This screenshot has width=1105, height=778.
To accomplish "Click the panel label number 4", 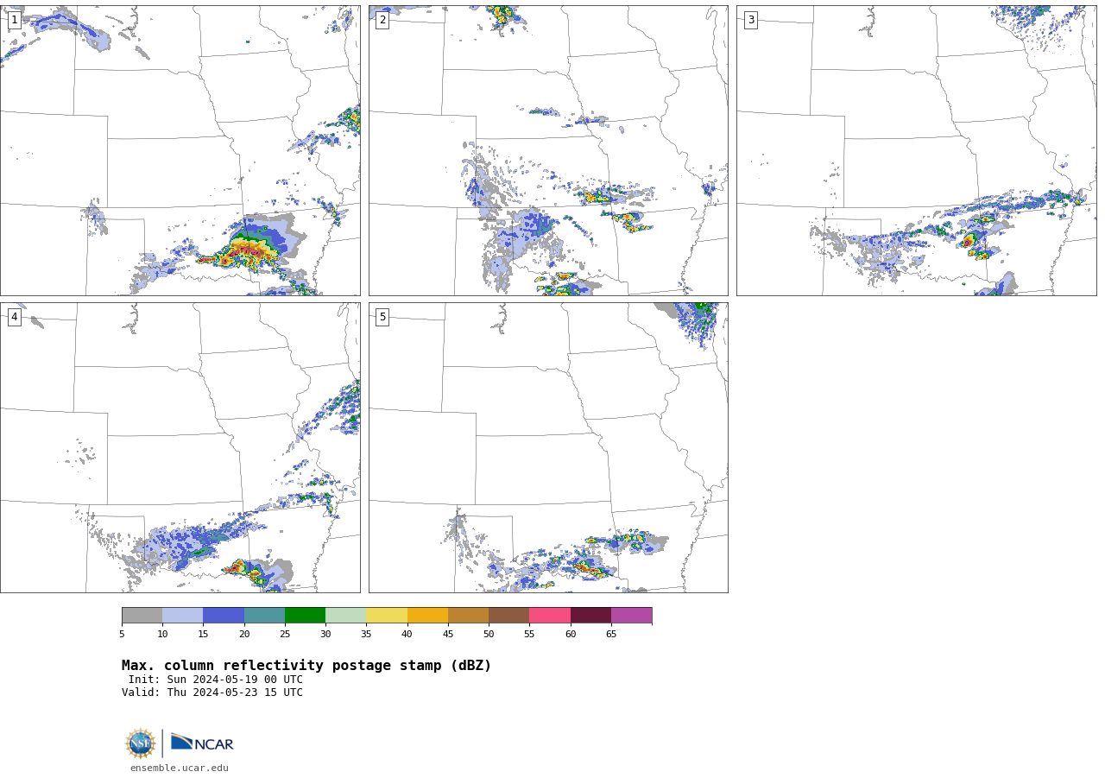I will point(14,317).
